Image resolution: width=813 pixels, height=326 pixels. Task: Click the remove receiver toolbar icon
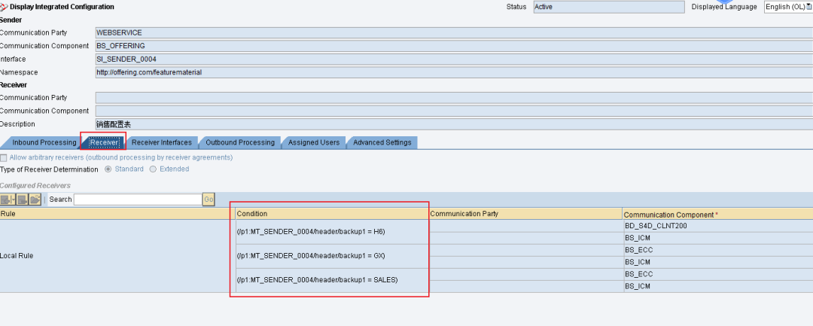point(23,200)
